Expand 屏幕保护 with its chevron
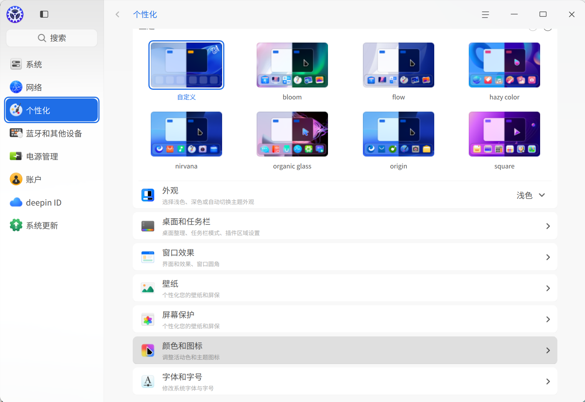Screen dimensions: 585x402 (548, 320)
